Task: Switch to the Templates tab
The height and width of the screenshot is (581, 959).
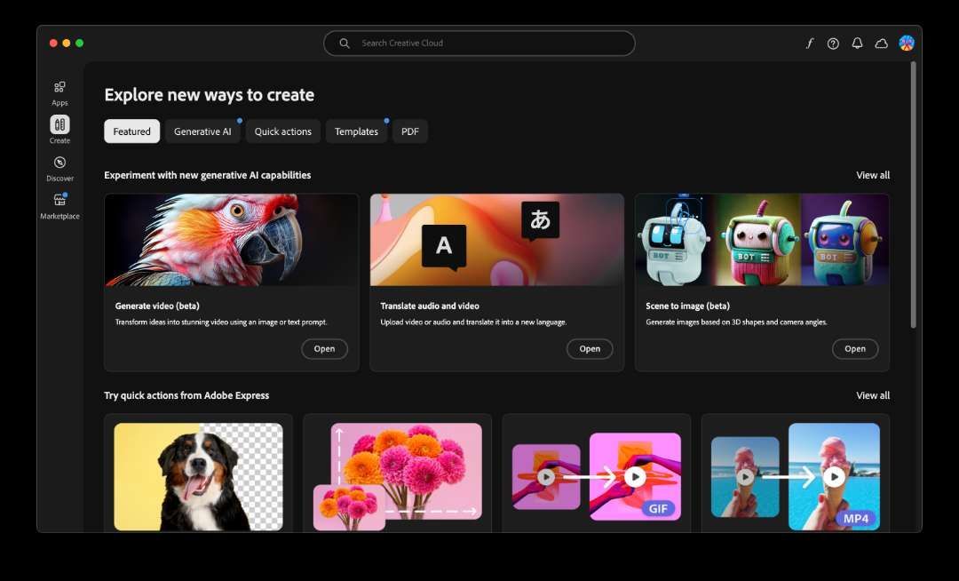Action: click(356, 131)
